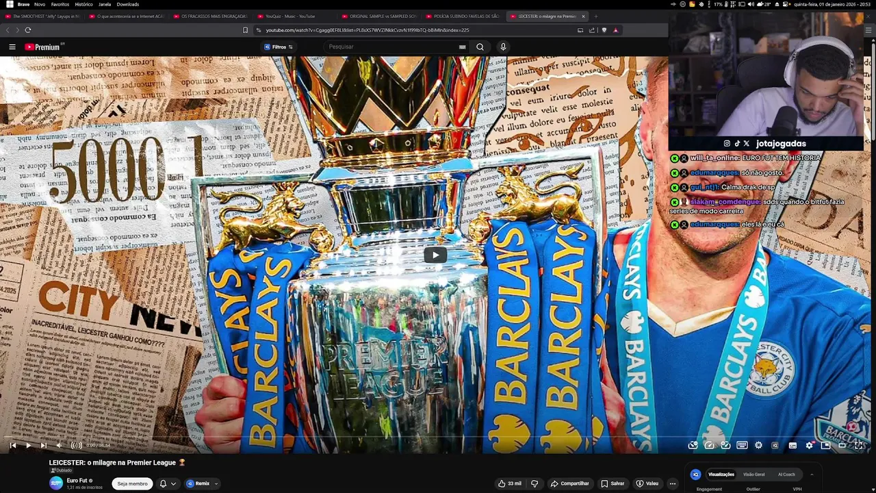Click Seja membro join button

click(132, 483)
